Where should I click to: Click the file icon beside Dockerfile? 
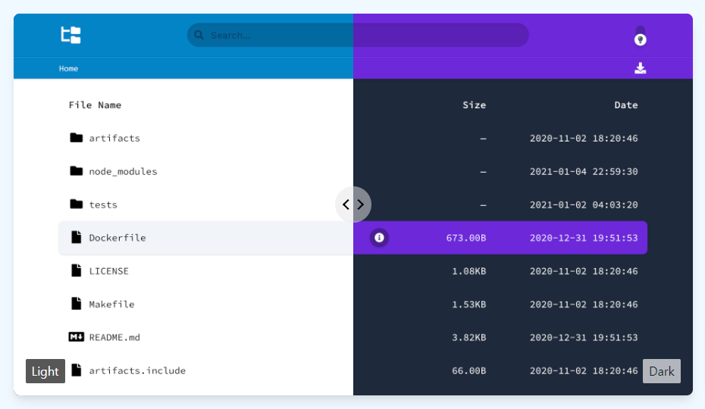click(x=77, y=237)
